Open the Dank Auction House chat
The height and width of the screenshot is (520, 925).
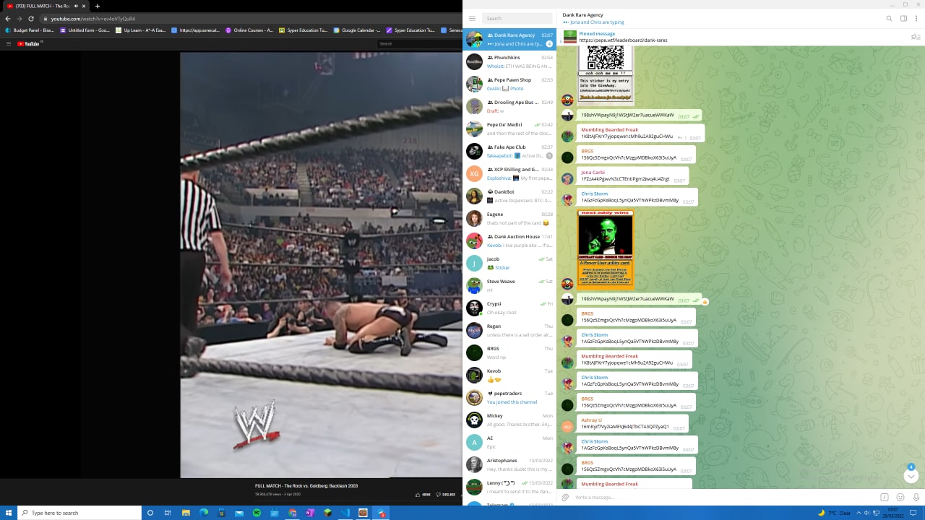point(509,241)
